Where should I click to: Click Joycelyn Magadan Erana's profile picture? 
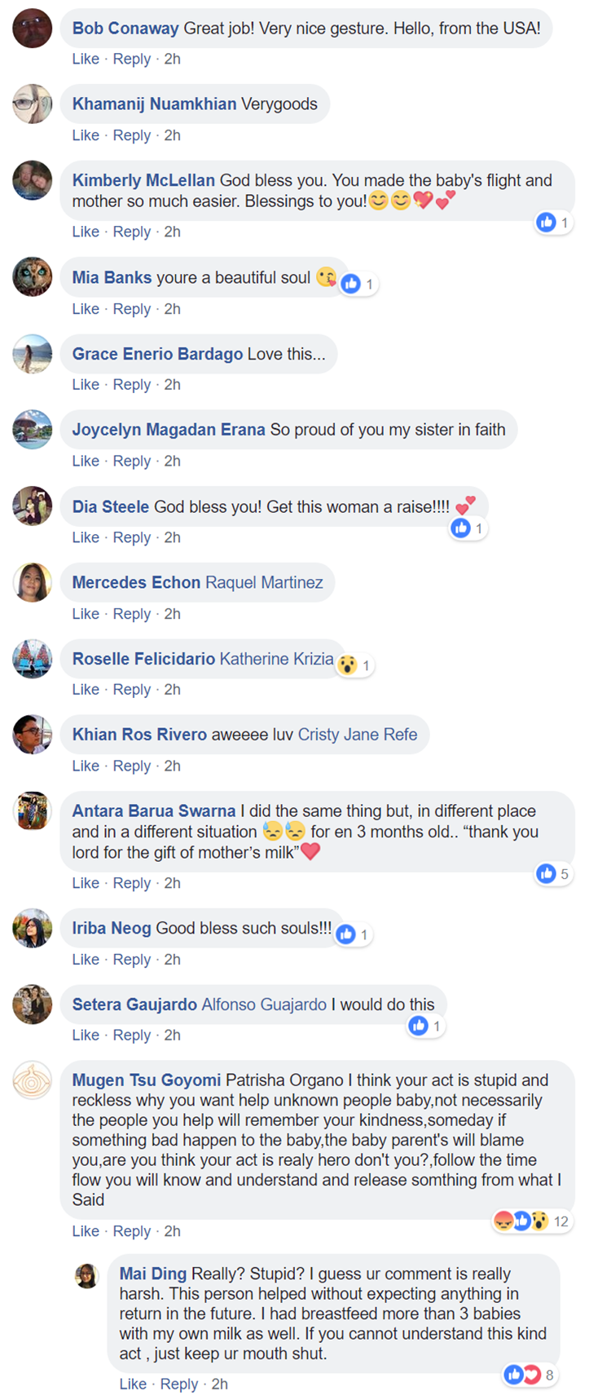point(33,430)
